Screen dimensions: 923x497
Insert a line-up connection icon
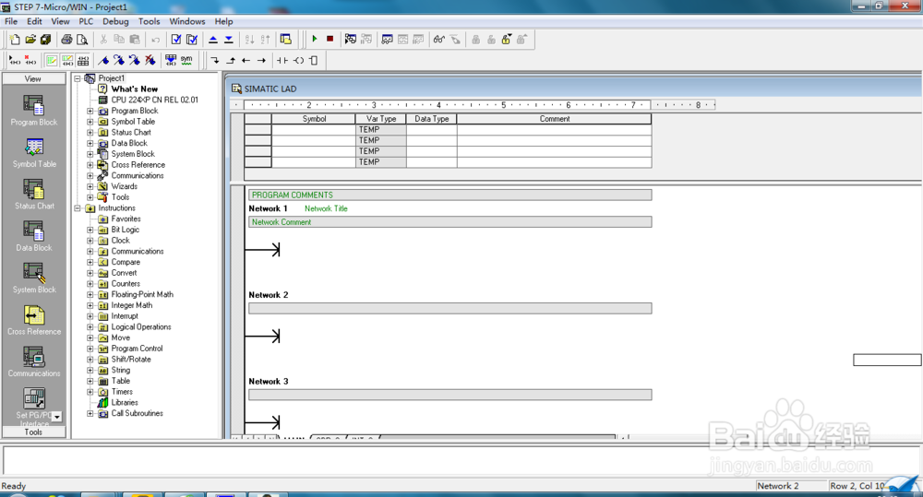[x=231, y=60]
